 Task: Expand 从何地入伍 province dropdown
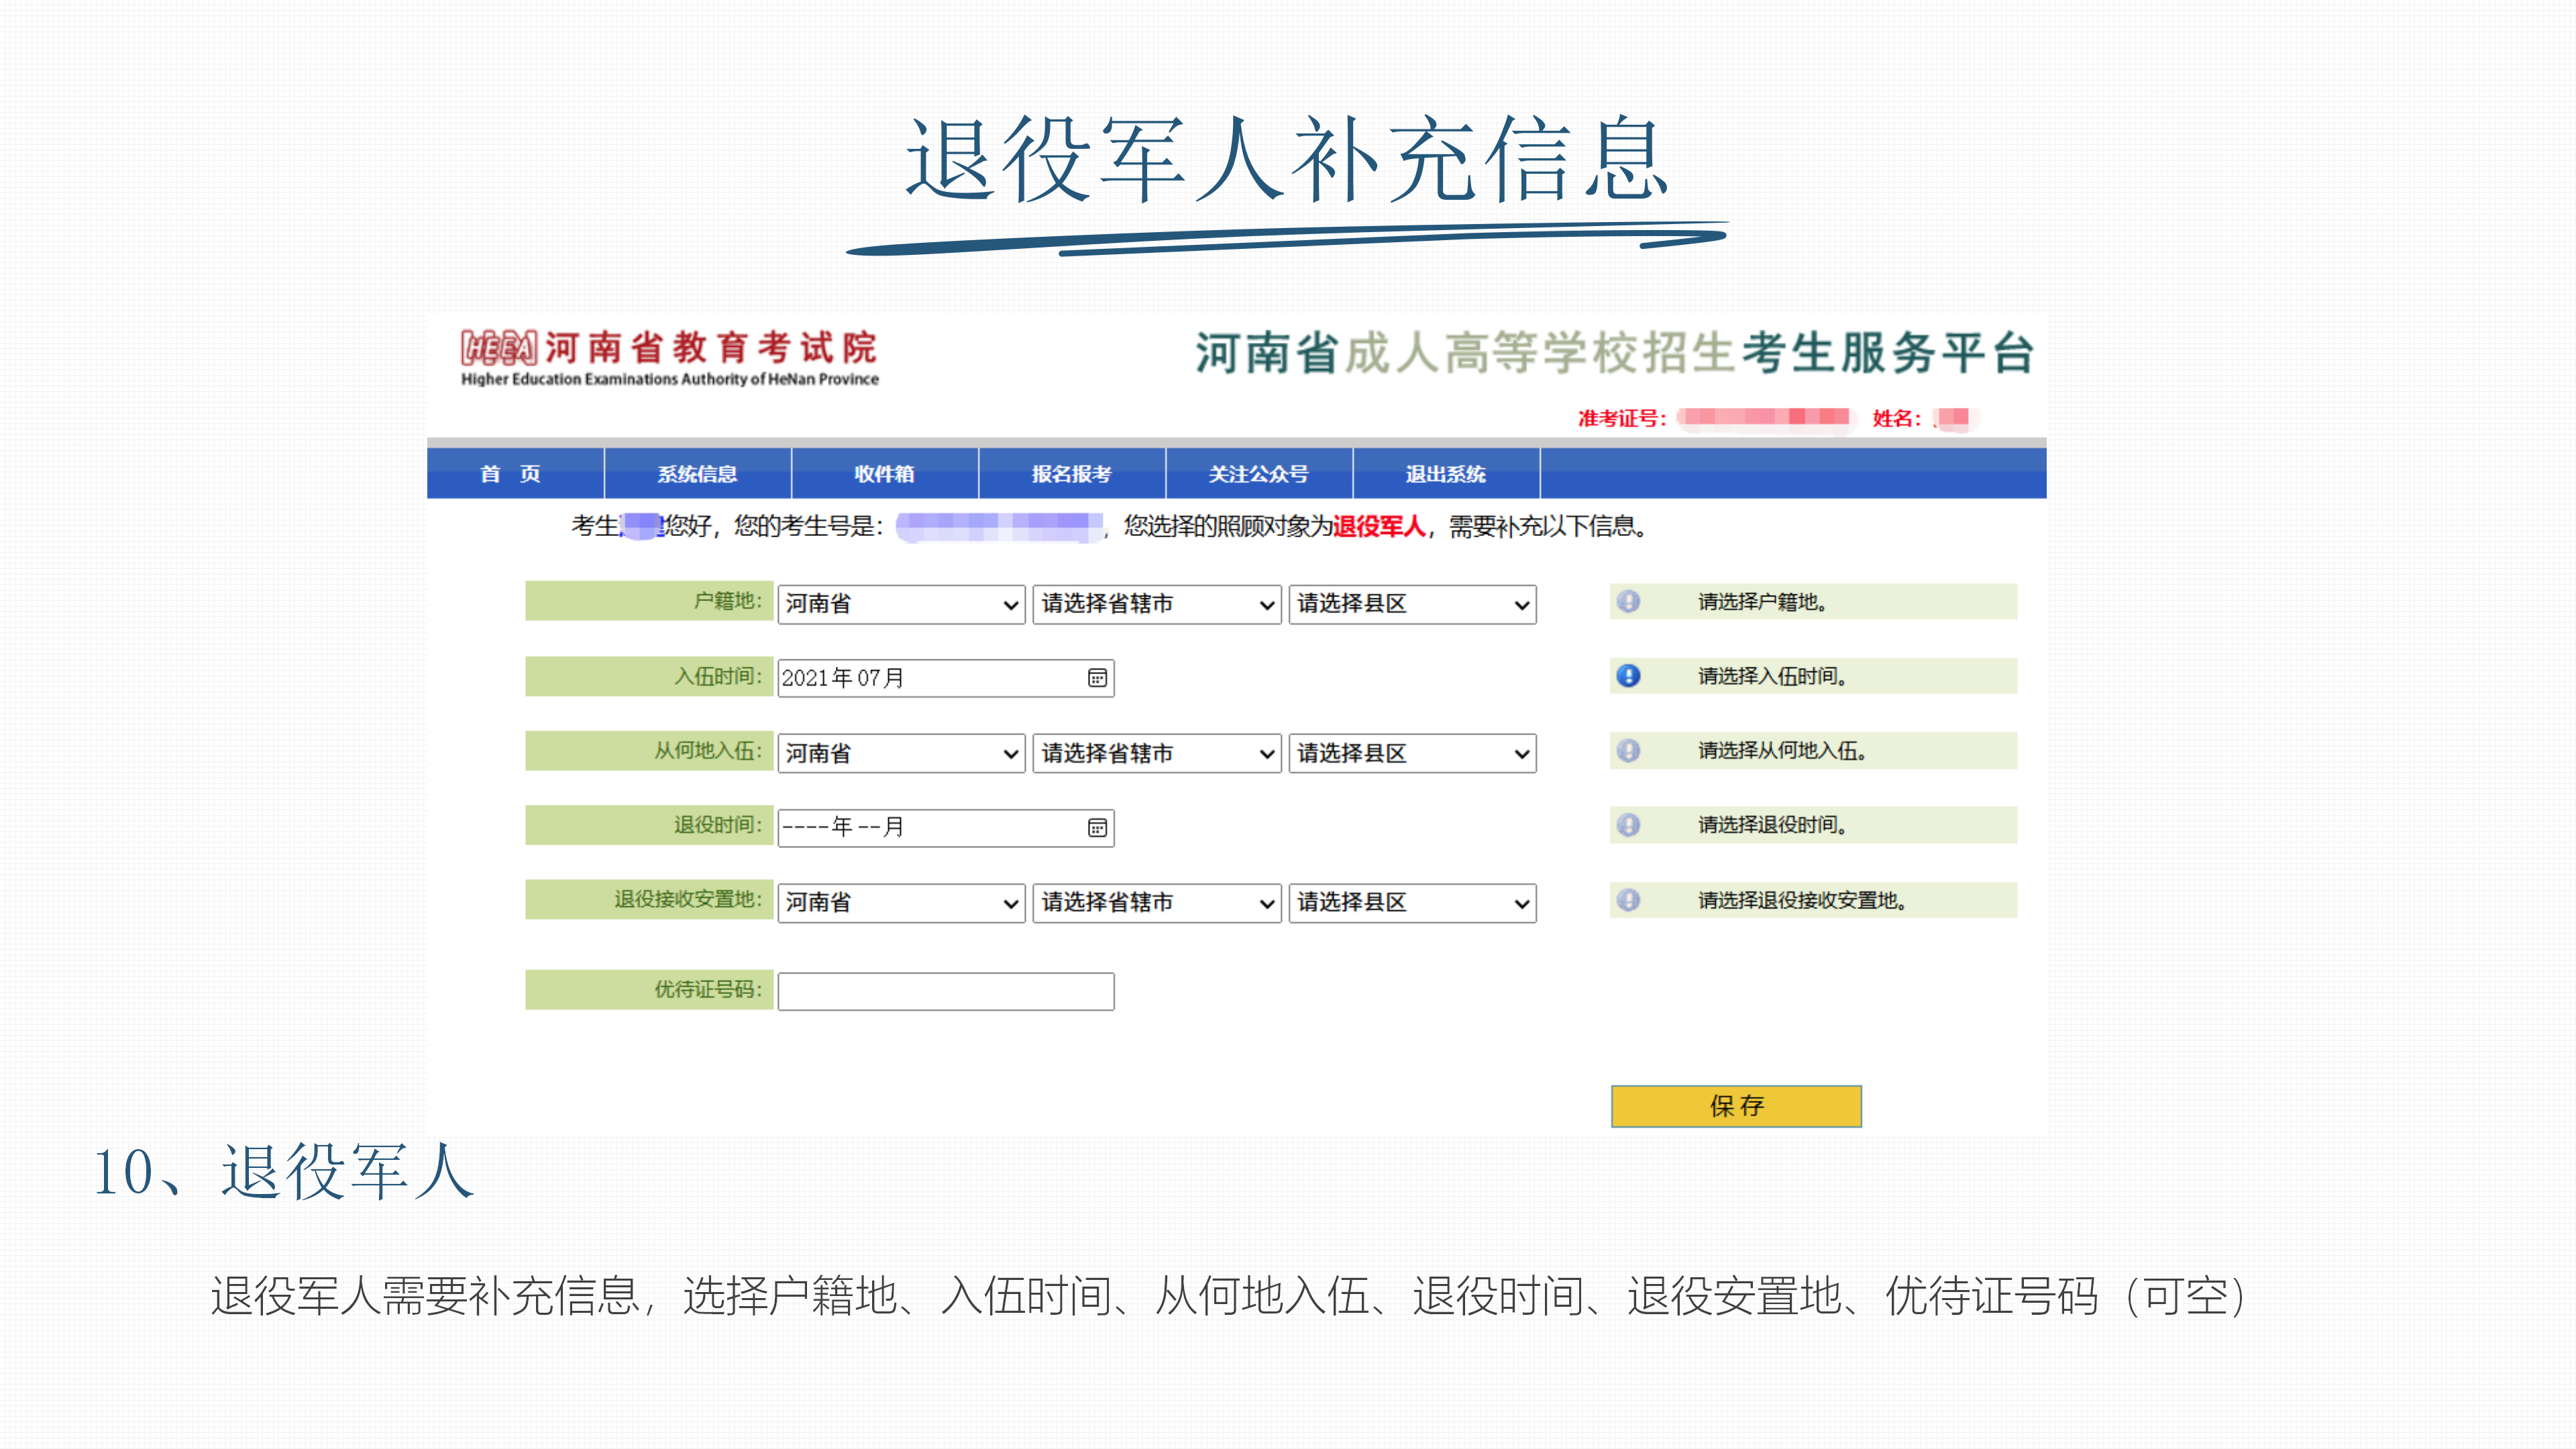[x=901, y=754]
